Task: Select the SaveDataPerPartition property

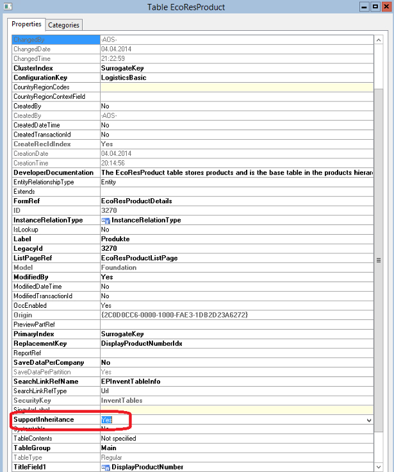Action: point(42,372)
